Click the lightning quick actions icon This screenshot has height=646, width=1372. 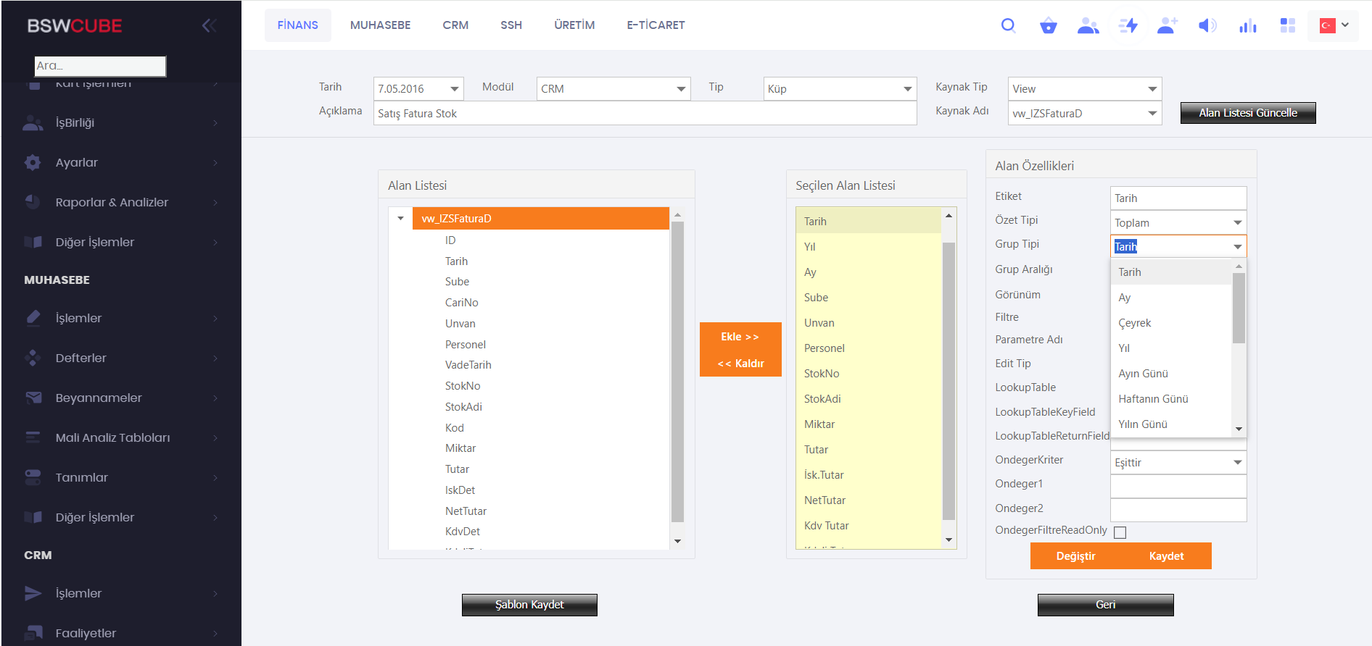tap(1128, 26)
